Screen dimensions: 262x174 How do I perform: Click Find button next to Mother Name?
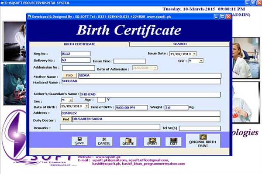(x=72, y=75)
